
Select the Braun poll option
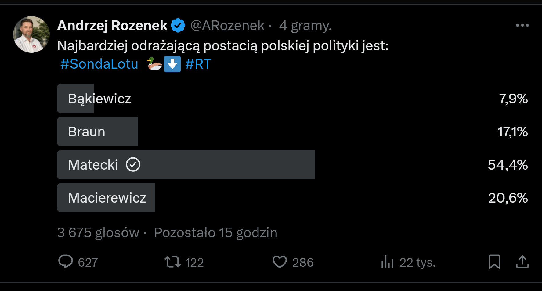pos(87,132)
